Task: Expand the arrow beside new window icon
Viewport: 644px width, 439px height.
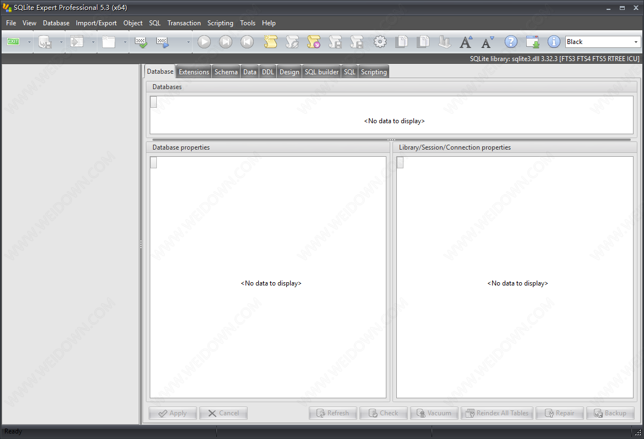Action: point(125,42)
